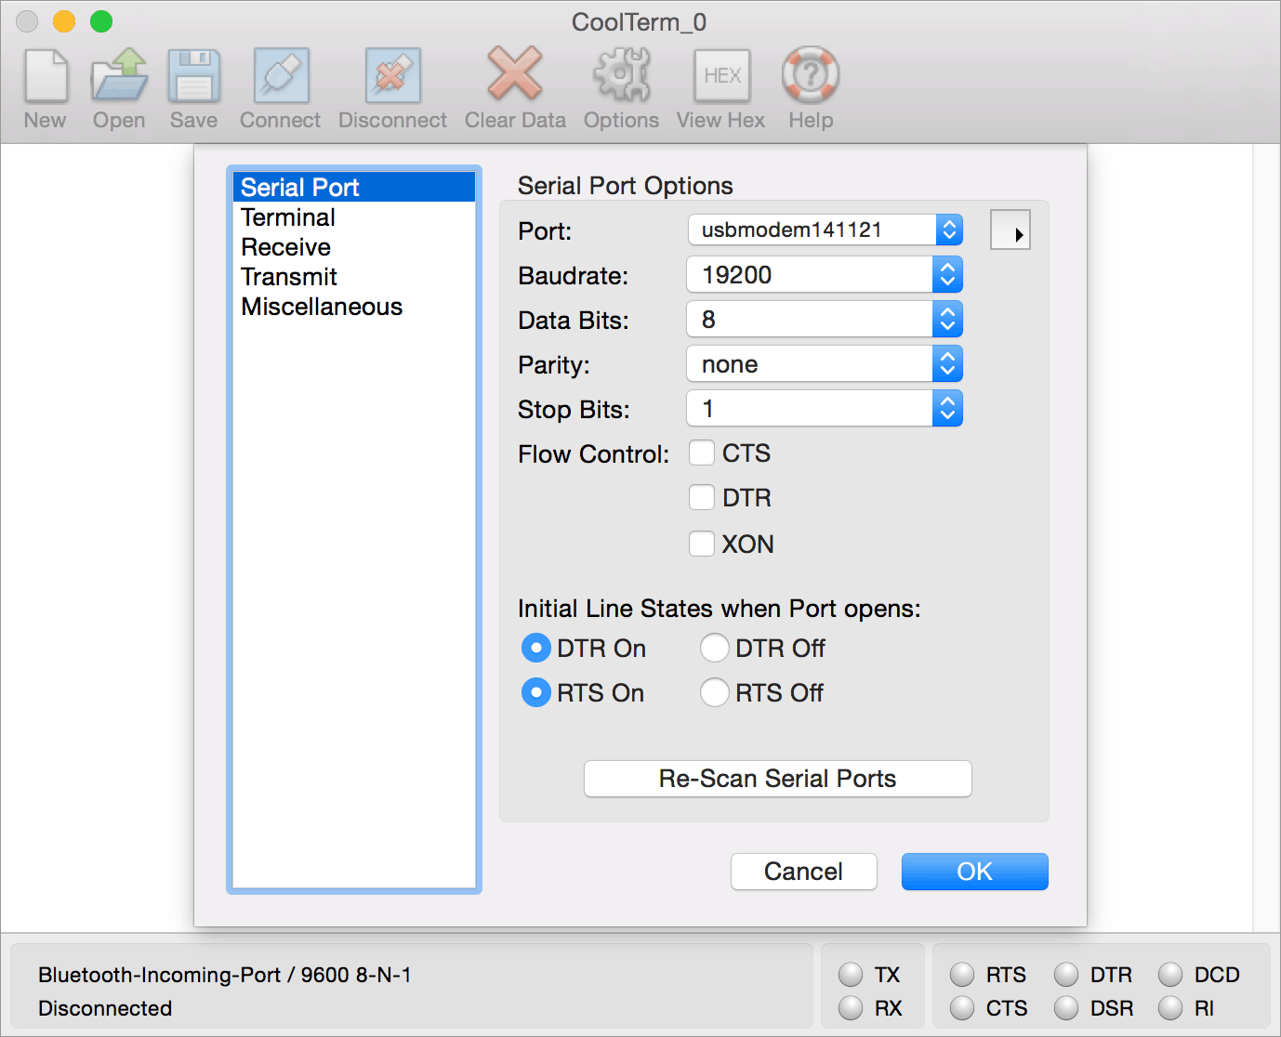
Task: Confirm settings with the OK button
Action: (974, 872)
